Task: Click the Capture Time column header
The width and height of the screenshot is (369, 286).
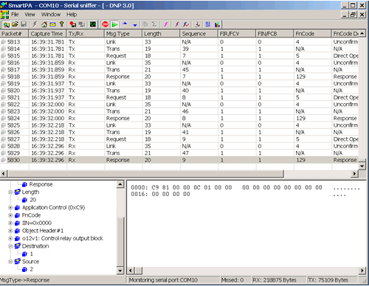Action: pyautogui.click(x=48, y=34)
